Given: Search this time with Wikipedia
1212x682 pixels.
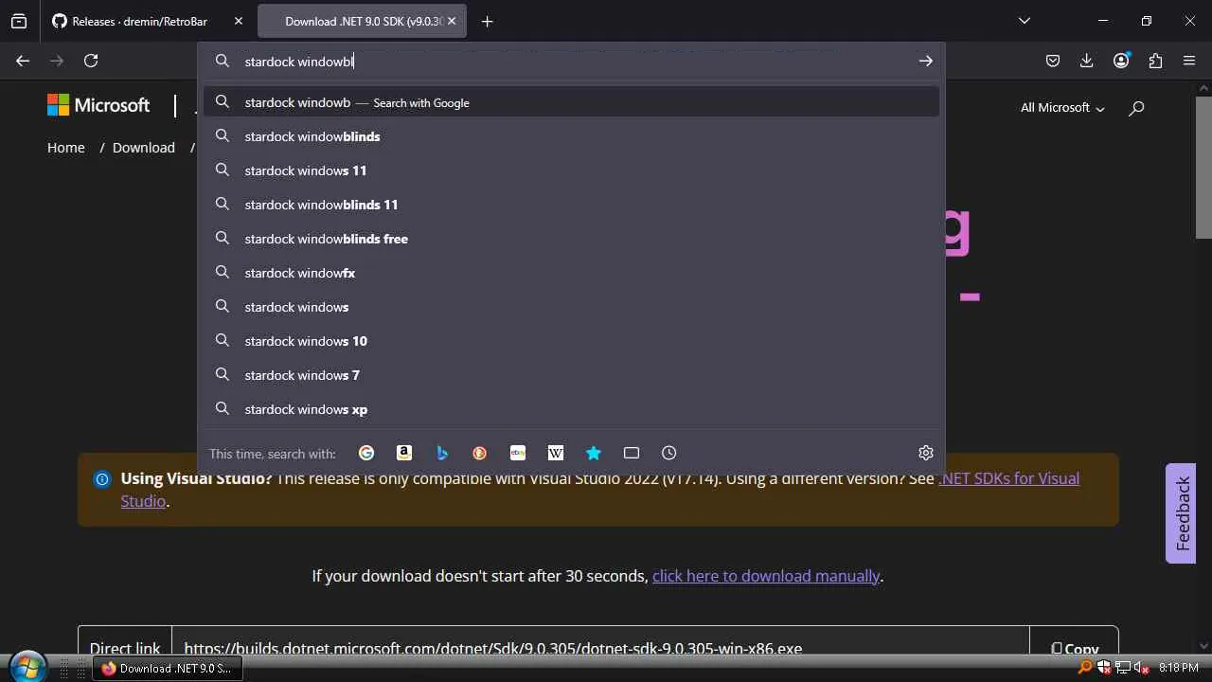Looking at the screenshot, I should (x=556, y=453).
